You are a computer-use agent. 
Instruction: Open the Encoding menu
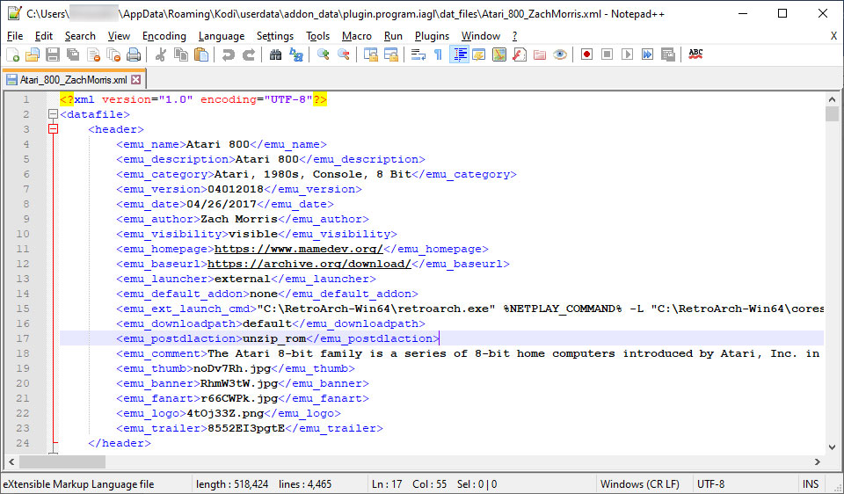pos(164,36)
